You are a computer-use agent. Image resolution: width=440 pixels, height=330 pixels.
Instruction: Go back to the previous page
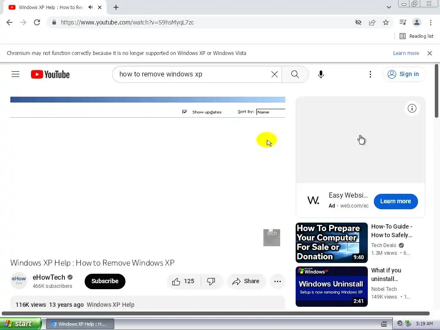9,22
